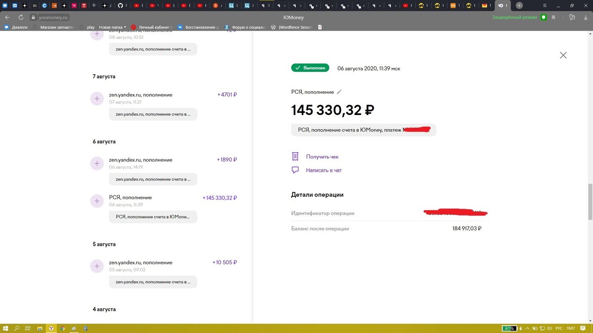Viewport: 593px width, 333px height.
Task: Switch to the tab with letter m icon
Action: click(x=35, y=5)
